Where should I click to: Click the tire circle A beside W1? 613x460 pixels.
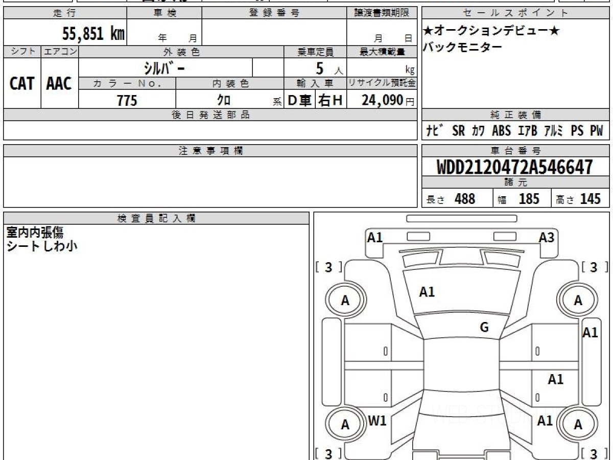point(345,424)
